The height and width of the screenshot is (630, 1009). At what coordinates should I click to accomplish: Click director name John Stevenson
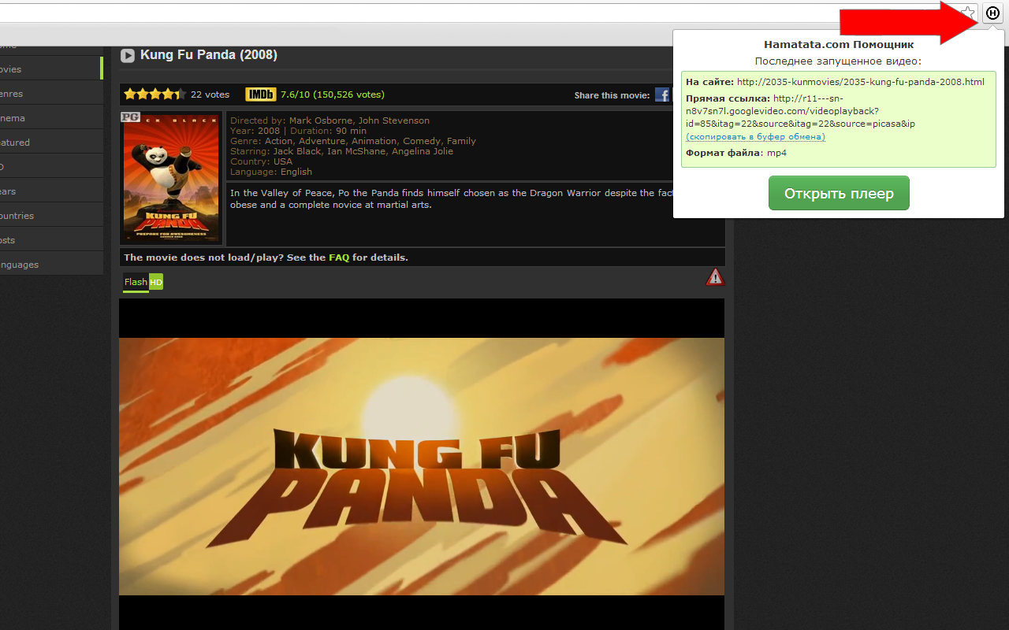tap(394, 120)
